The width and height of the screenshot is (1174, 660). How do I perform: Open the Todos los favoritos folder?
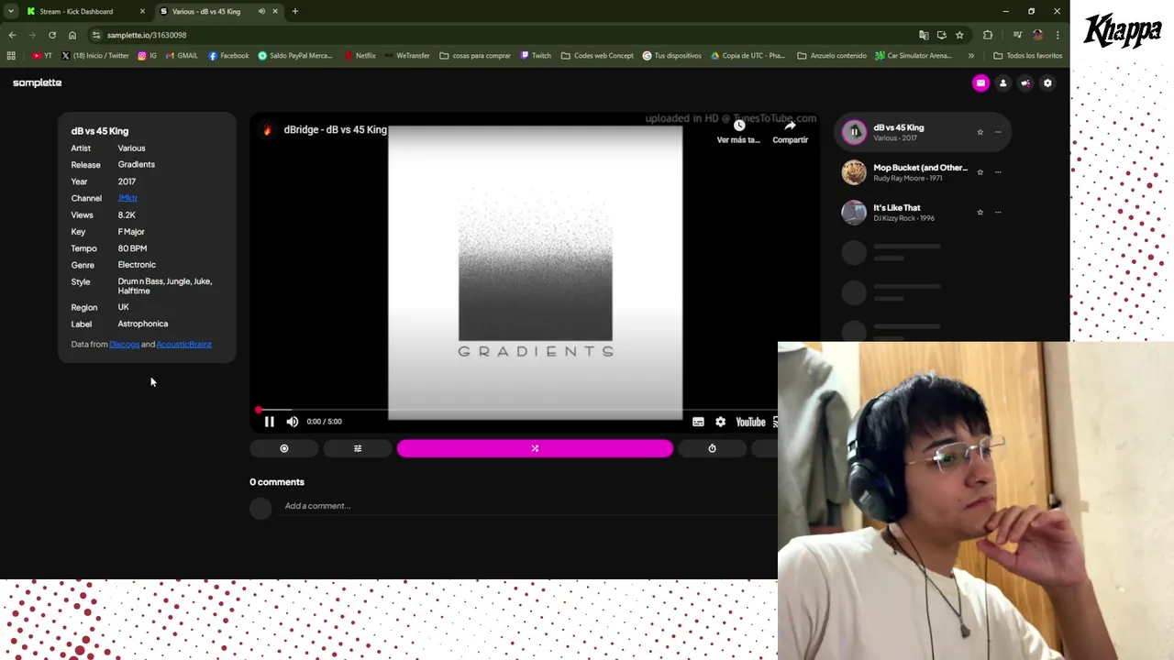[x=1027, y=56]
